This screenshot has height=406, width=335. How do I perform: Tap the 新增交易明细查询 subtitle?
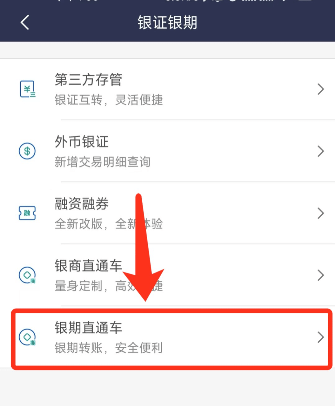point(102,162)
